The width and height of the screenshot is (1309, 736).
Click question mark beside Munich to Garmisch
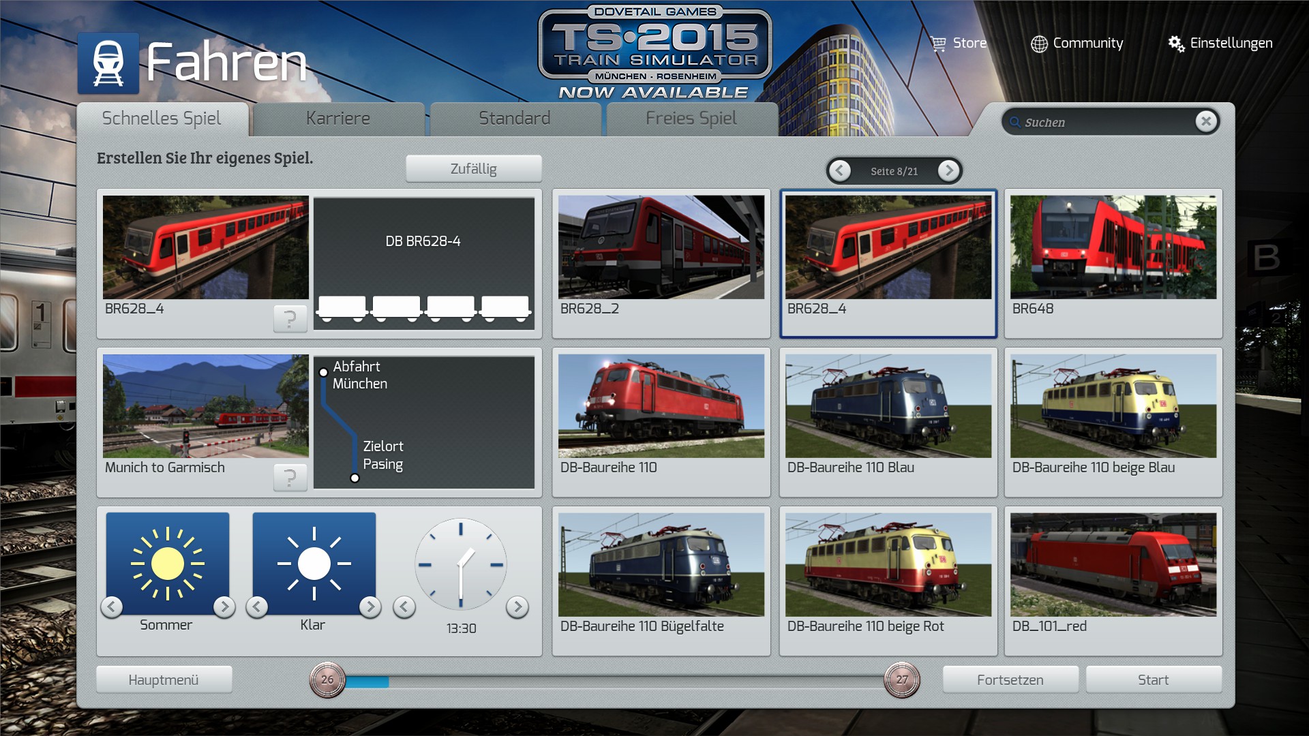pyautogui.click(x=290, y=477)
